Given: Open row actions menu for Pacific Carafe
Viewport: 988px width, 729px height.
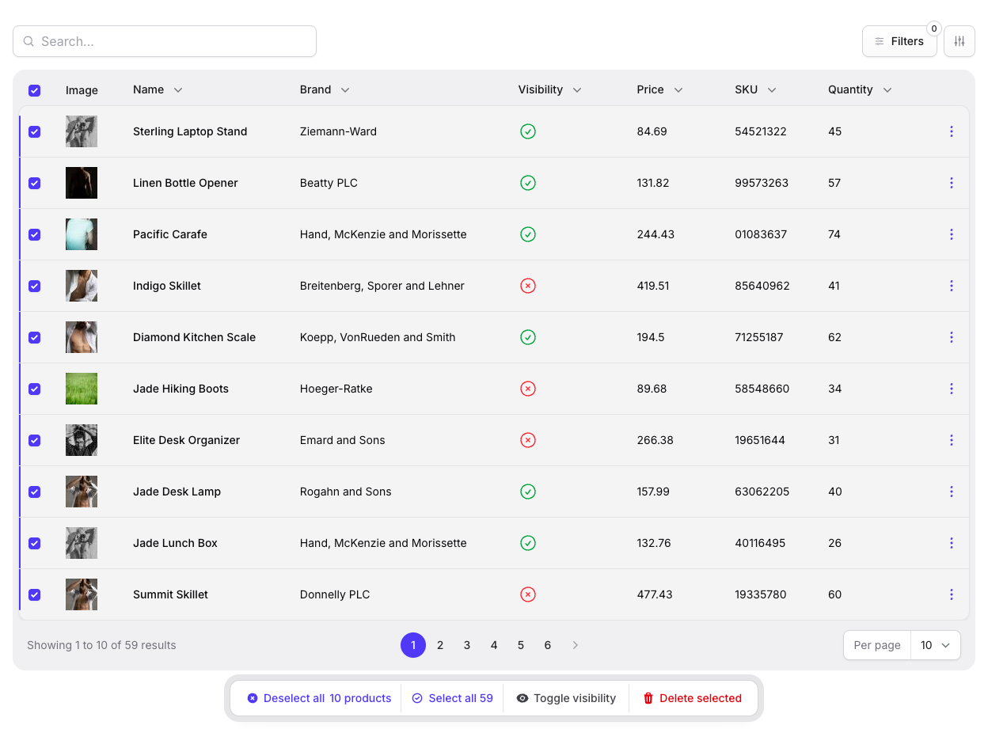Looking at the screenshot, I should (951, 234).
